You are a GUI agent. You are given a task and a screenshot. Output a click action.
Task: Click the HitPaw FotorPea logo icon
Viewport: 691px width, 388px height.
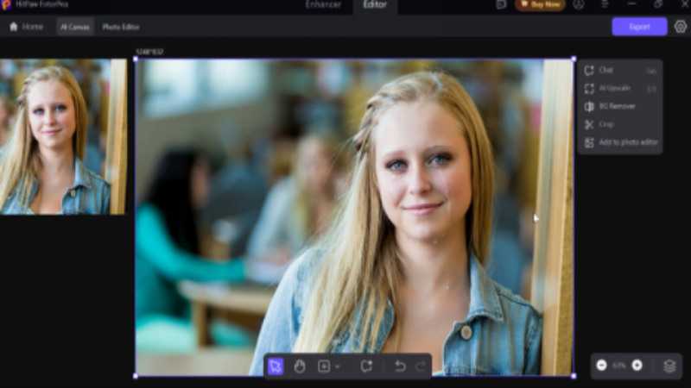pyautogui.click(x=6, y=4)
